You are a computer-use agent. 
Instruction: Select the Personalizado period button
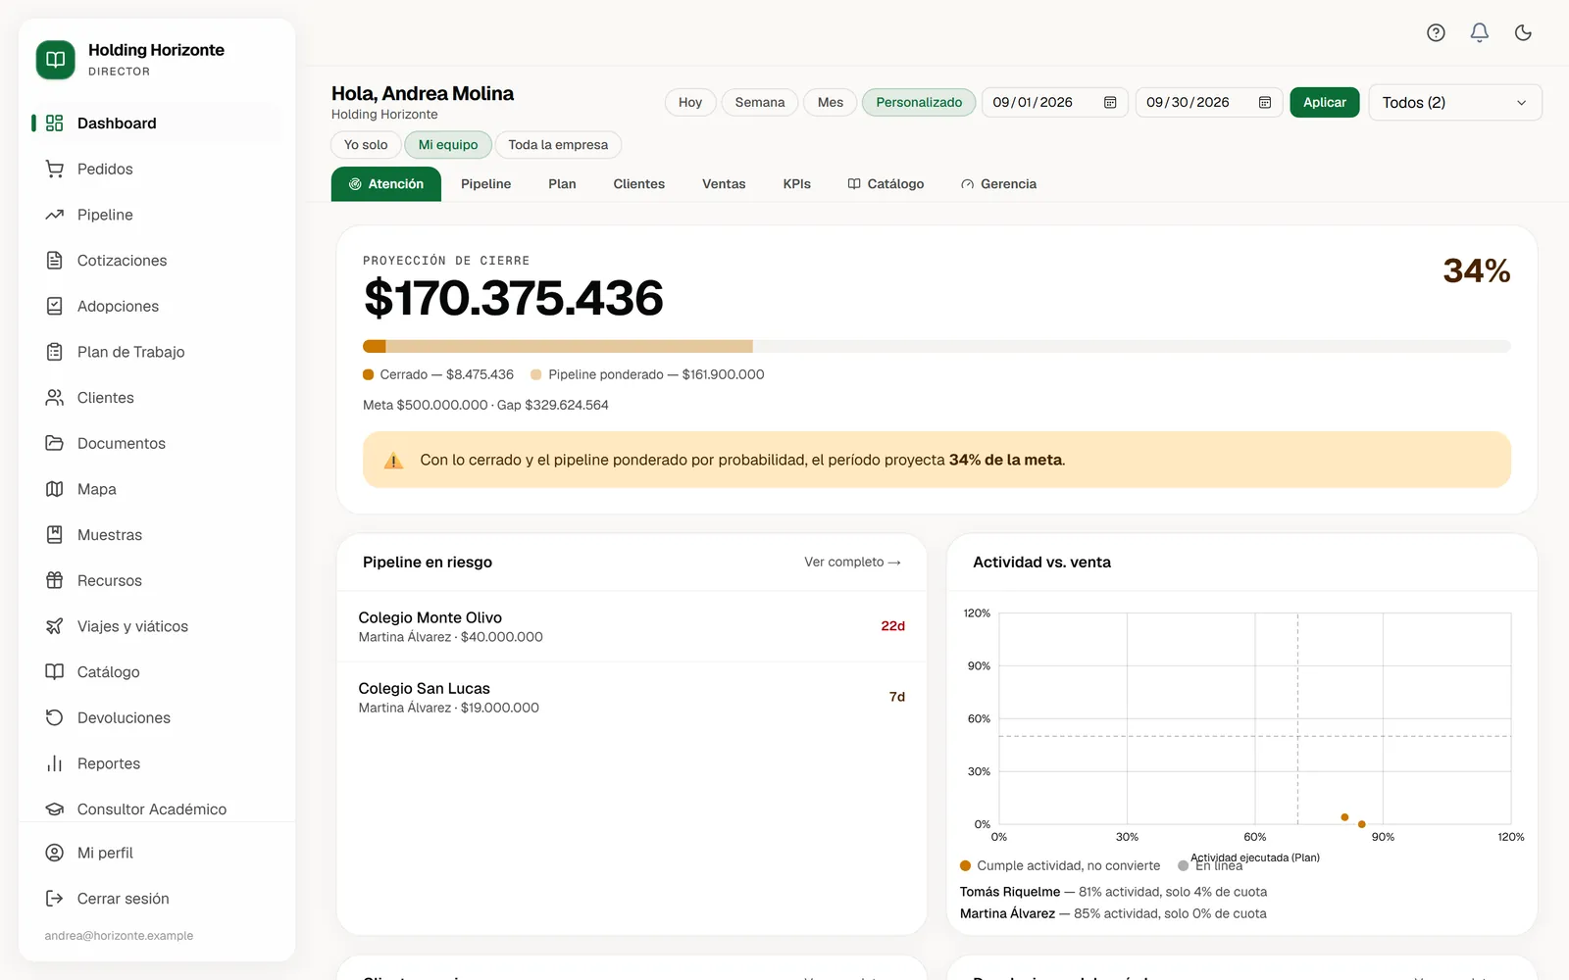pyautogui.click(x=919, y=102)
